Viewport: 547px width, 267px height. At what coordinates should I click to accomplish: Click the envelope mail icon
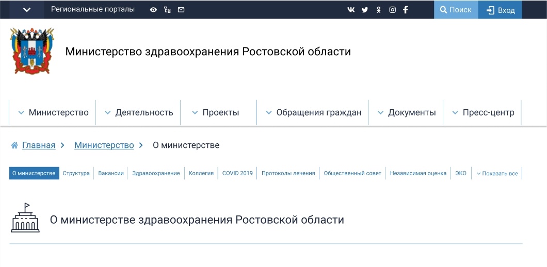181,10
